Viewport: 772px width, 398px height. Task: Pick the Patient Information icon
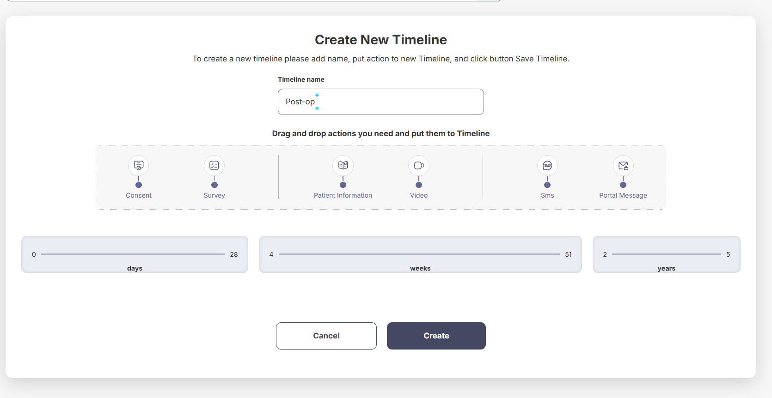pos(343,165)
